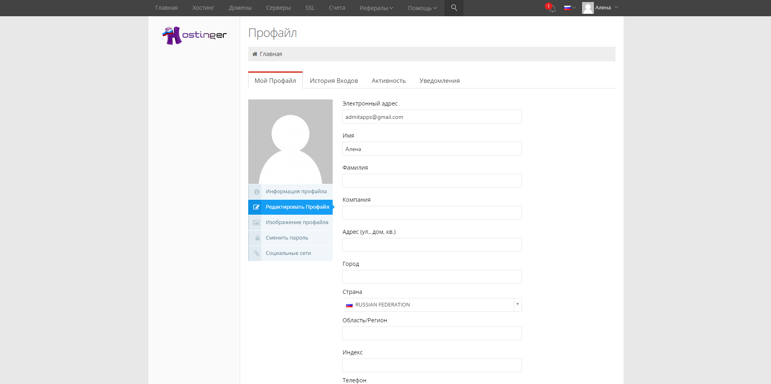Image resolution: width=771 pixels, height=384 pixels.
Task: Click the lock icon beside Сменить пароль
Action: pyautogui.click(x=256, y=237)
